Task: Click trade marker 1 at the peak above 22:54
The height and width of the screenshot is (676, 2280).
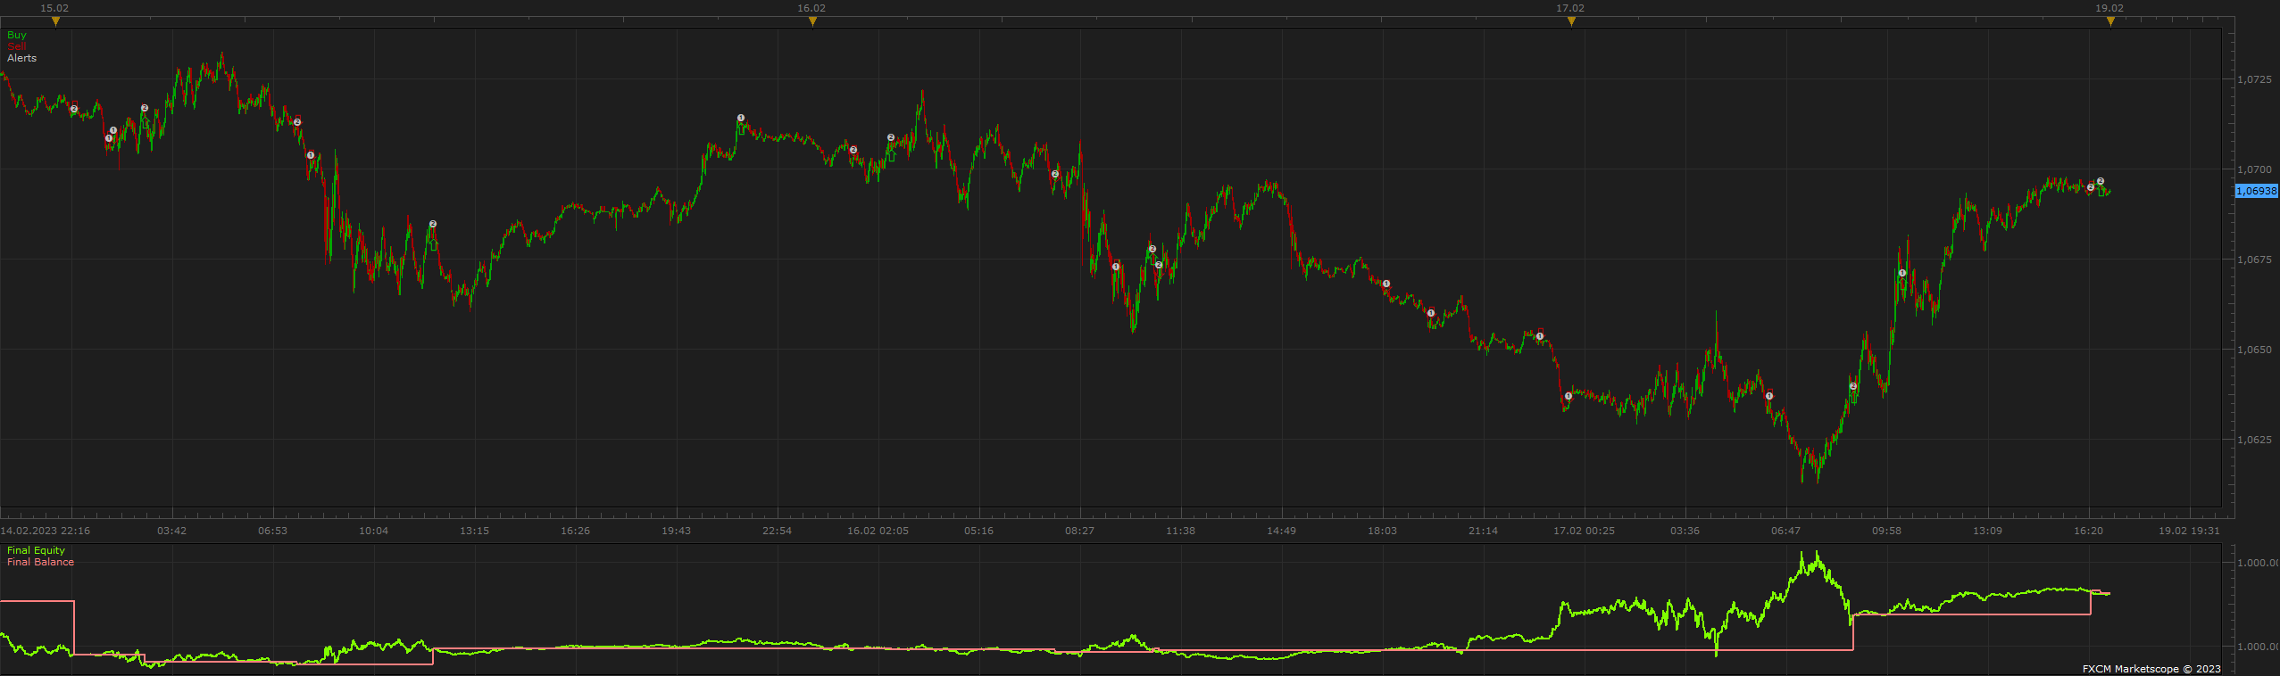Action: click(741, 118)
